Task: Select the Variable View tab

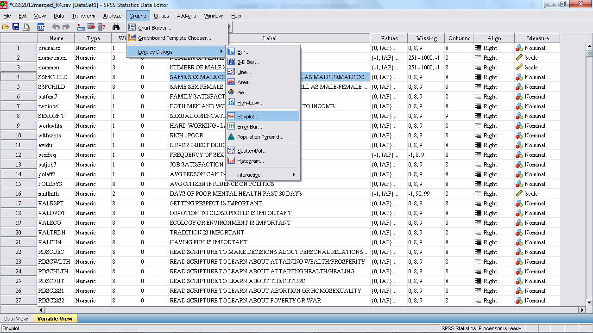Action: pyautogui.click(x=55, y=319)
